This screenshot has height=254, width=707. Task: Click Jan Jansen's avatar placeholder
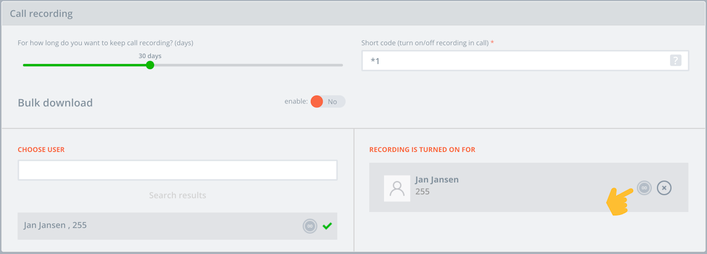click(397, 188)
